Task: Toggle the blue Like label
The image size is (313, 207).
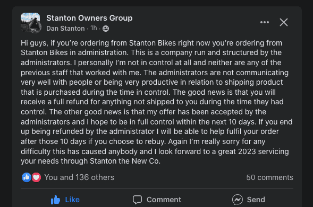Action: pos(72,200)
